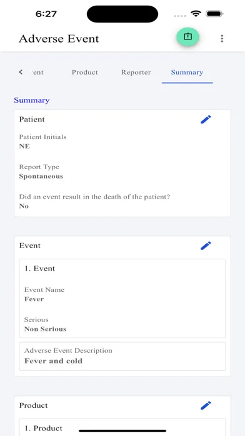Screen dimensions: 245x436
Task: Go to the partially hidden Event tab
Action: [37, 72]
